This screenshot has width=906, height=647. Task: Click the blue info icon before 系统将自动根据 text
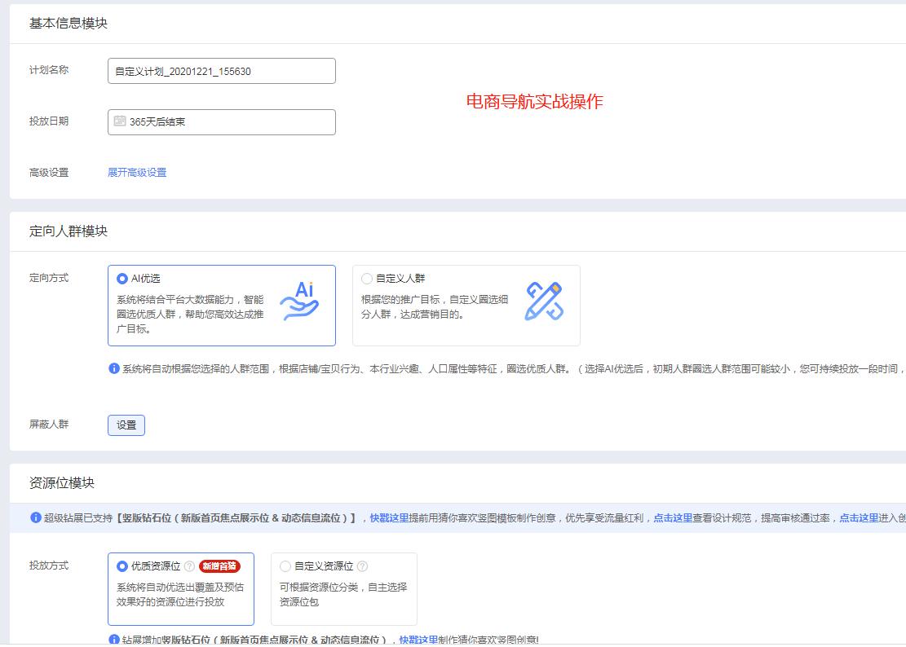[114, 369]
